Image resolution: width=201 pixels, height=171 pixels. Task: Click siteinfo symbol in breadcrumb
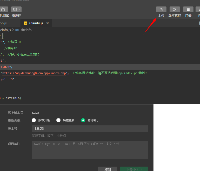[x=26, y=30]
